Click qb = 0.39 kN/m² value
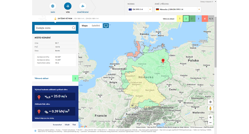The width and height of the screenshot is (249, 134). [x=57, y=111]
